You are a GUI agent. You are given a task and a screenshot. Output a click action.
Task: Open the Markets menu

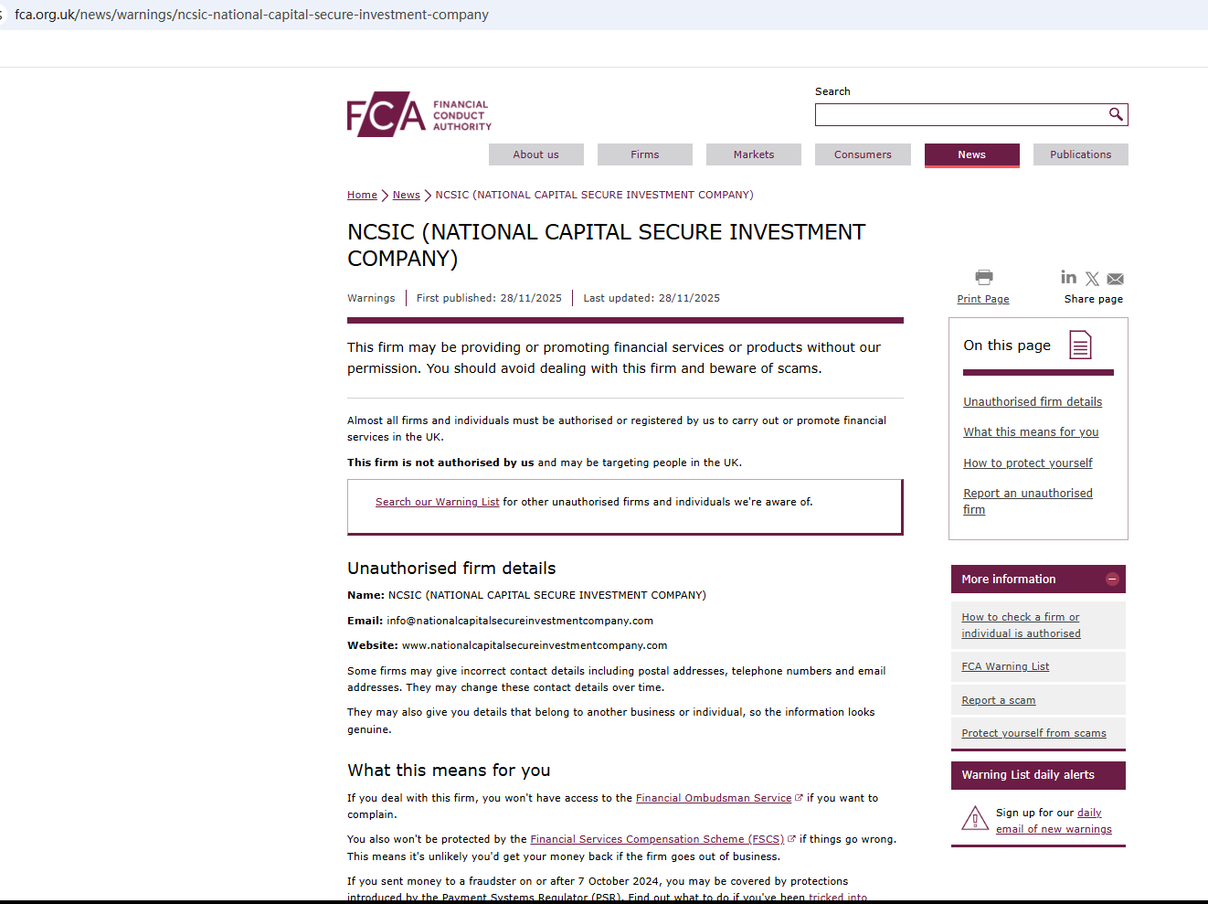coord(754,154)
